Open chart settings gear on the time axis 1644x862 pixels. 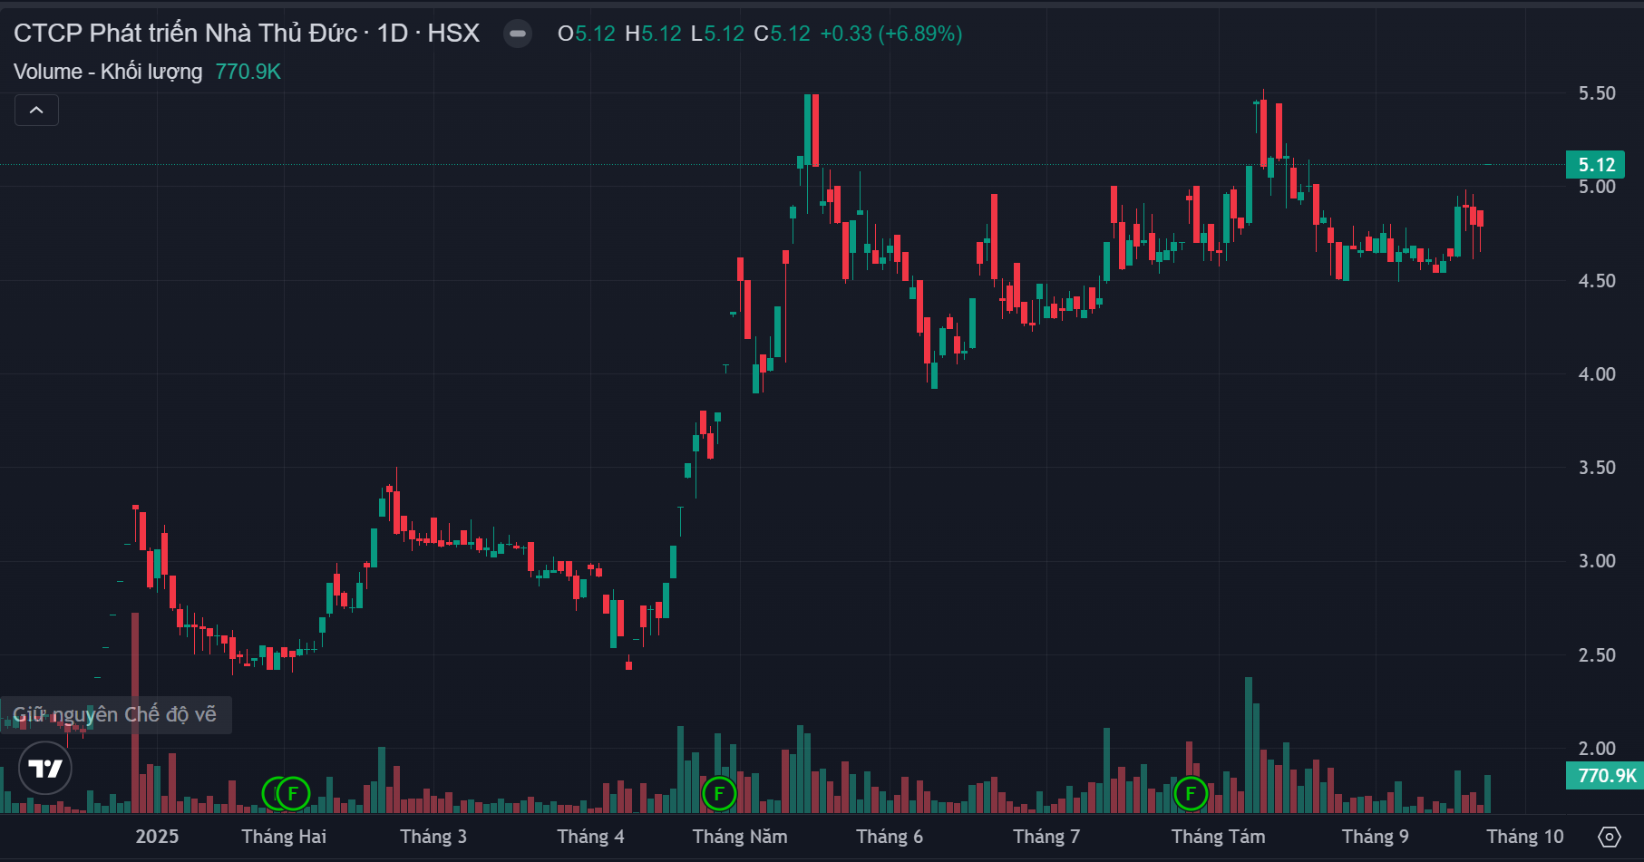pyautogui.click(x=1610, y=837)
